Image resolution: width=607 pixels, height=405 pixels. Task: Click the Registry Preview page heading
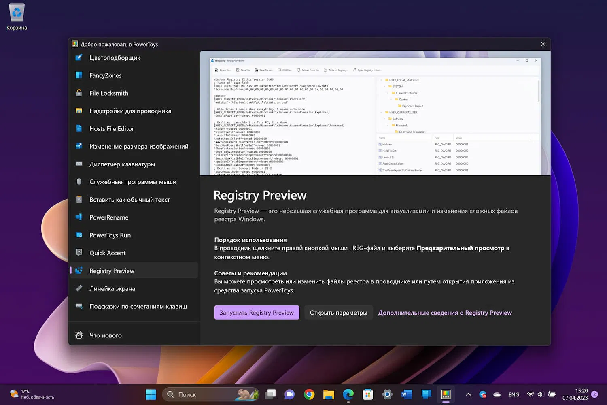click(x=260, y=195)
